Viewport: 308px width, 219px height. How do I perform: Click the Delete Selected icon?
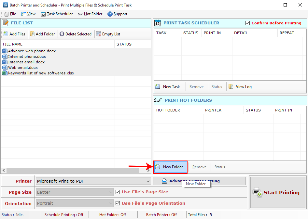62,34
